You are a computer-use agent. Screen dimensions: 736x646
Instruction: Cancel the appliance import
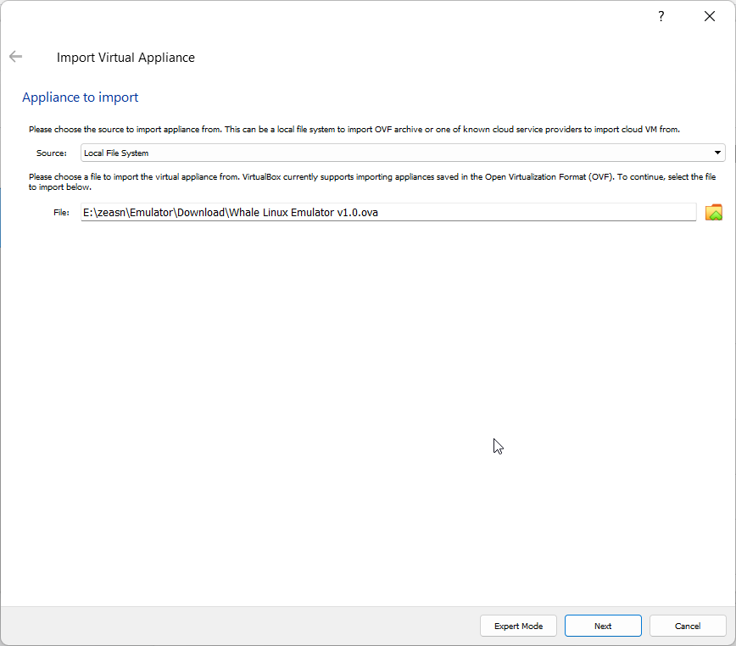pos(688,626)
